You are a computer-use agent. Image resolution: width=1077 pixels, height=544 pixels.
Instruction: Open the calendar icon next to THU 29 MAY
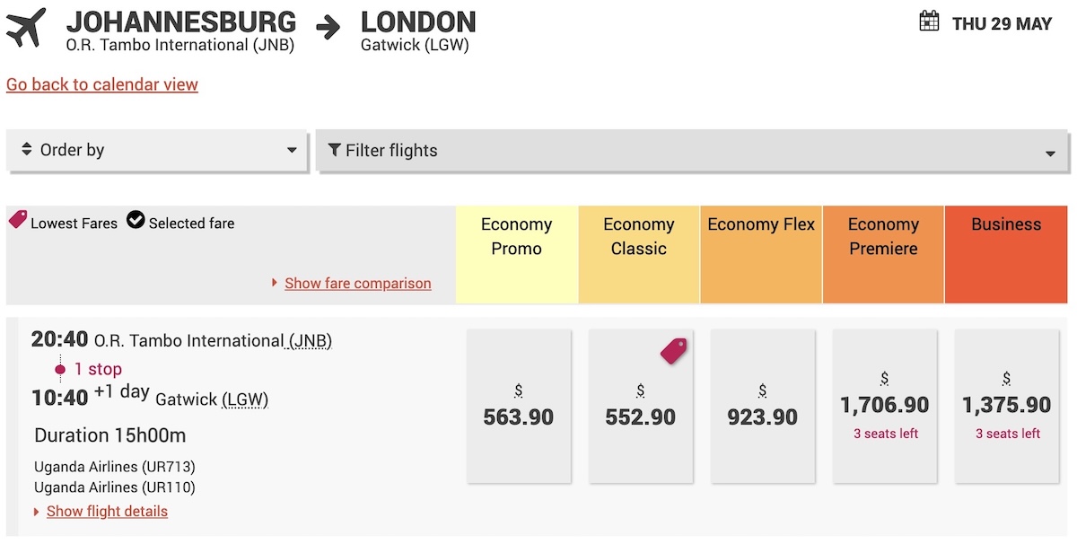pos(929,22)
